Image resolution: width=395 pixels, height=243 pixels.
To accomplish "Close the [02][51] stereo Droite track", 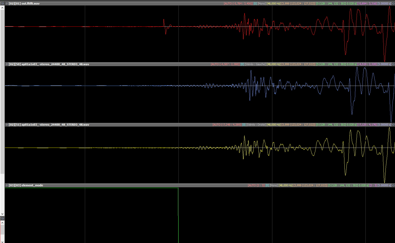I will [393, 125].
